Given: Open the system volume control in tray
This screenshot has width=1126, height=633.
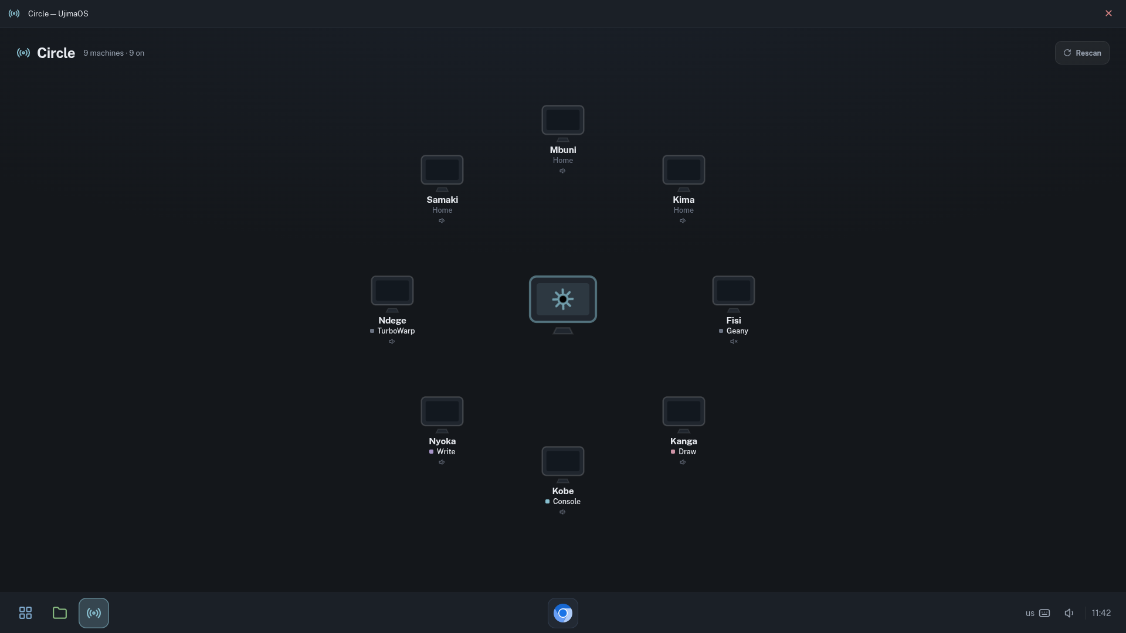Looking at the screenshot, I should pos(1069,613).
